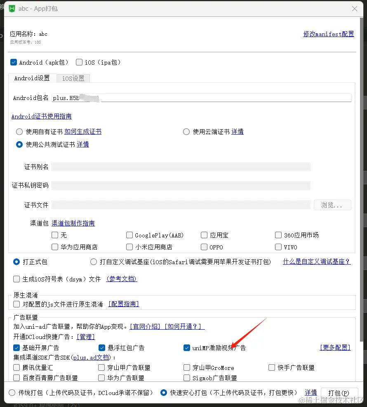The height and width of the screenshot is (407, 367).
Task: Open the [管理] link for DCloud快捷广告
Action: pyautogui.click(x=86, y=337)
